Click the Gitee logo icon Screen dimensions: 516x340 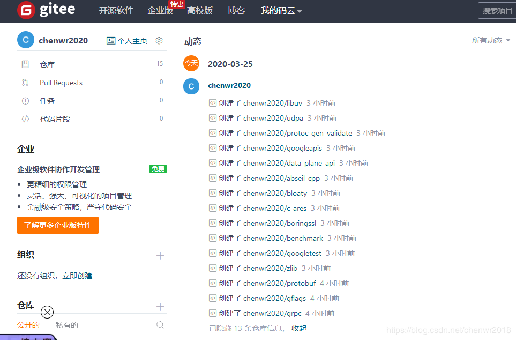point(26,10)
